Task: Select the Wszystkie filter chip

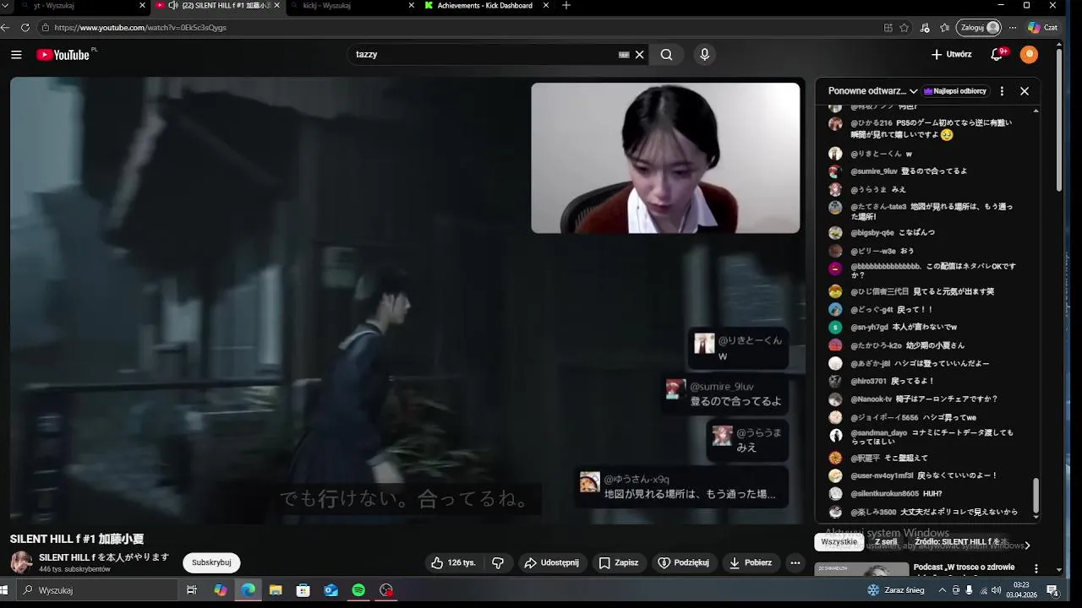Action: pos(839,542)
